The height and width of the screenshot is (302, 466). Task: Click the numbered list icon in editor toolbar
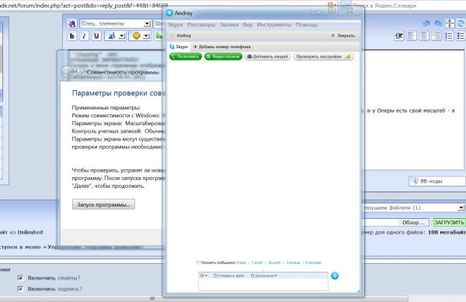coord(449,36)
